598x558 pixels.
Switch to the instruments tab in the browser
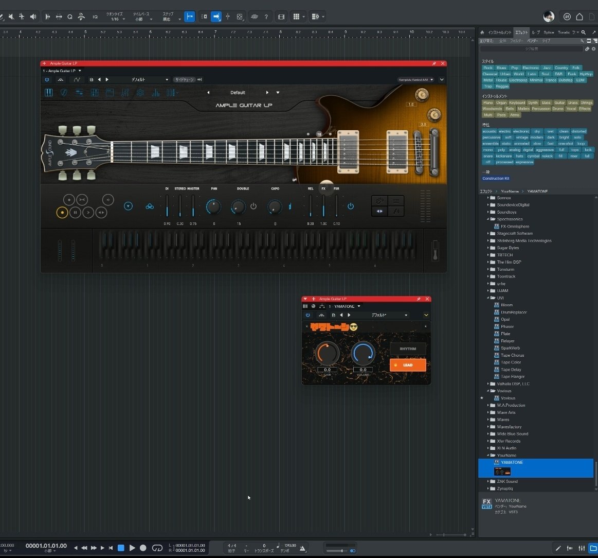click(x=500, y=32)
